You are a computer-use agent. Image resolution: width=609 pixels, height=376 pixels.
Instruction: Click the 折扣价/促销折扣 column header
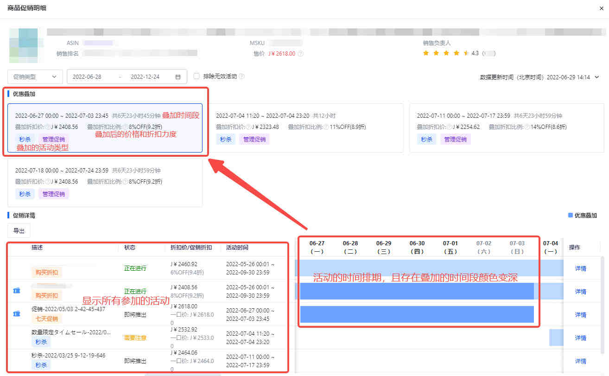[191, 248]
